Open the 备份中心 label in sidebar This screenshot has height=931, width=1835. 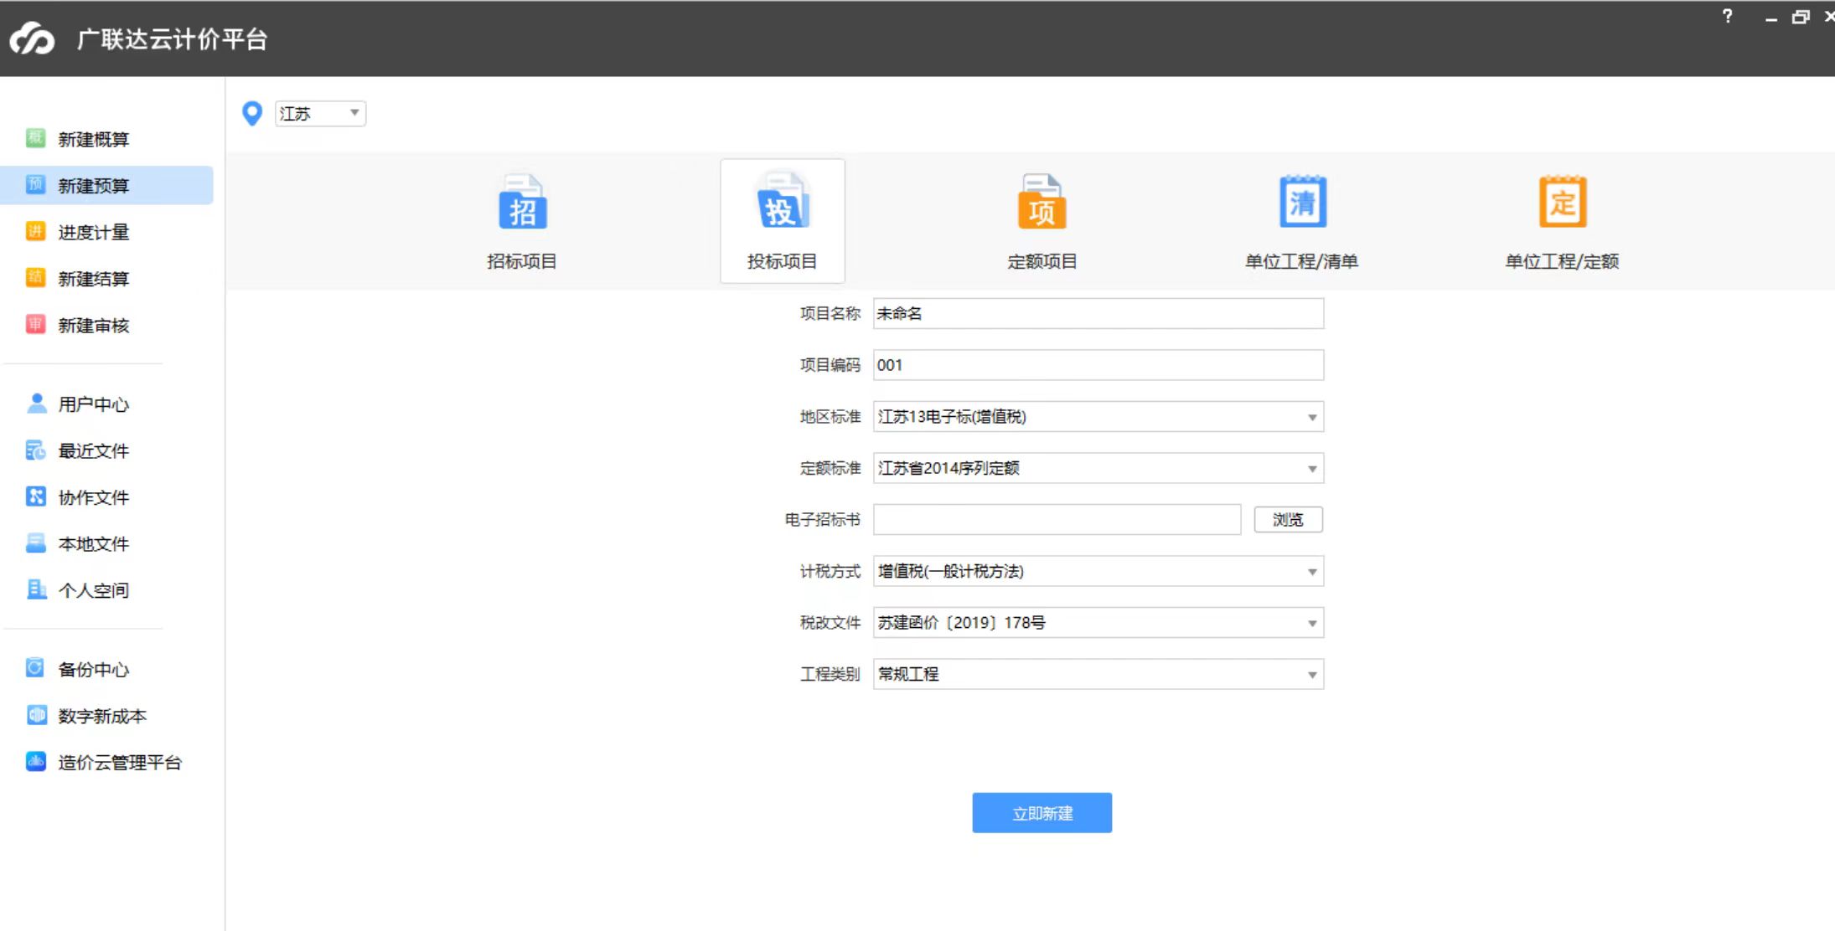[x=94, y=669]
